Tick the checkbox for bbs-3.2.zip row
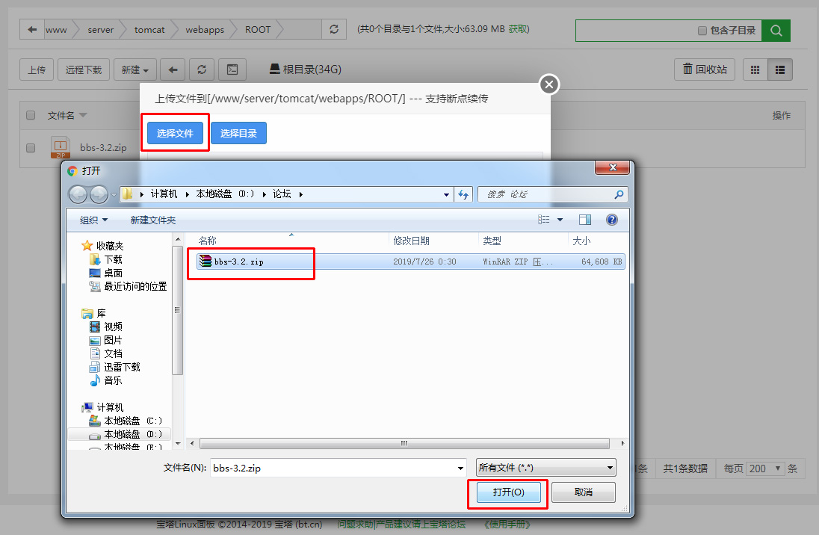Image resolution: width=819 pixels, height=535 pixels. click(31, 148)
